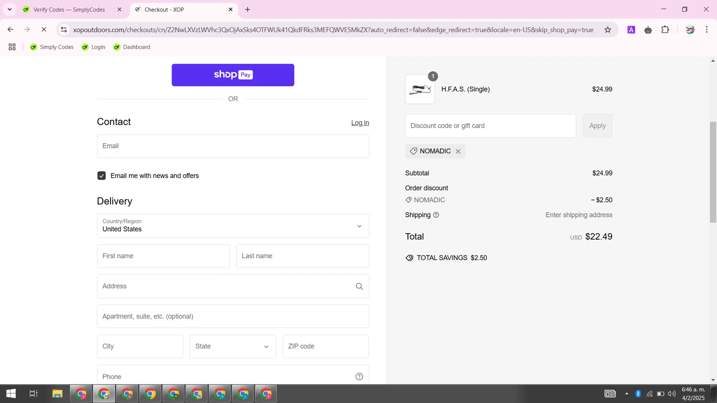Click the touch keyboard tray icon

[610, 394]
